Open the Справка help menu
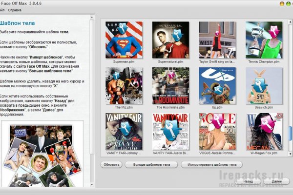 click(x=15, y=10)
